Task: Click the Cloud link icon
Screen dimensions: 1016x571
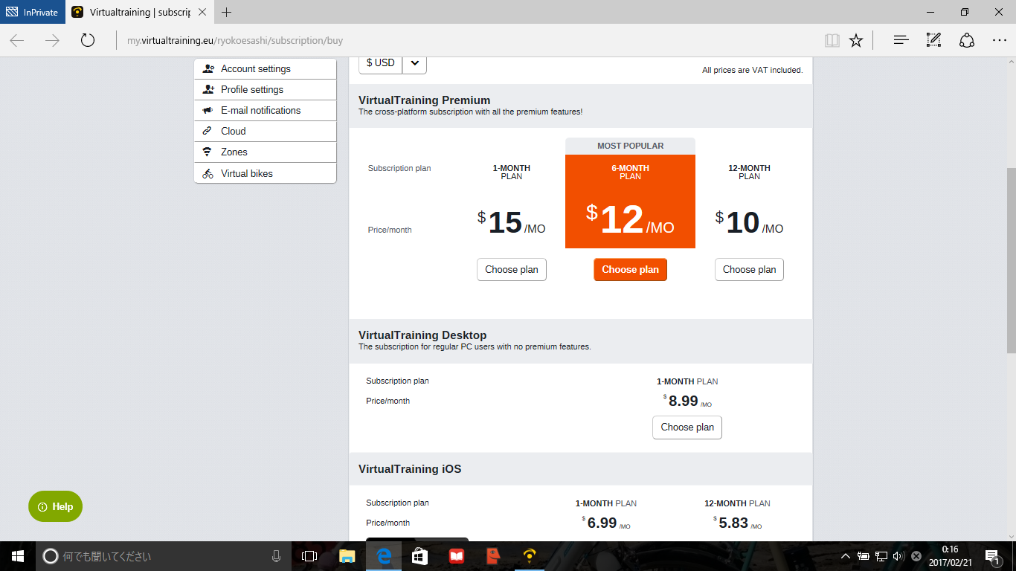Action: [x=208, y=131]
